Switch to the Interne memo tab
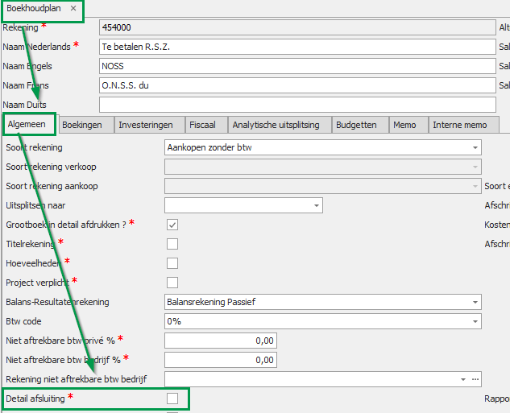Viewport: 510px width, 413px height. tap(459, 125)
